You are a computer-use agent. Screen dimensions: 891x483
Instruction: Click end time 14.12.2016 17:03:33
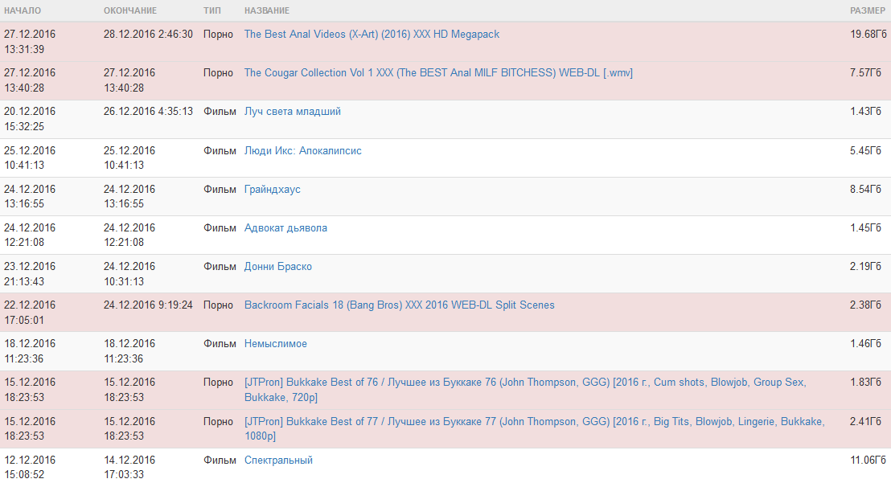[x=129, y=467]
